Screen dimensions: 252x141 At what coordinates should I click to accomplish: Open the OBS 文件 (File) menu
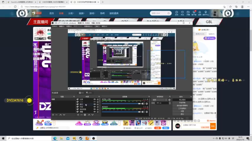[54, 26]
